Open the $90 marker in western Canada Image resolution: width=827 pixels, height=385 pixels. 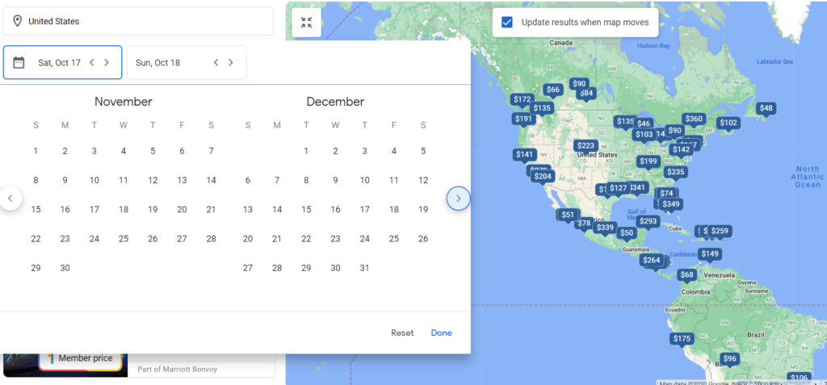[579, 83]
